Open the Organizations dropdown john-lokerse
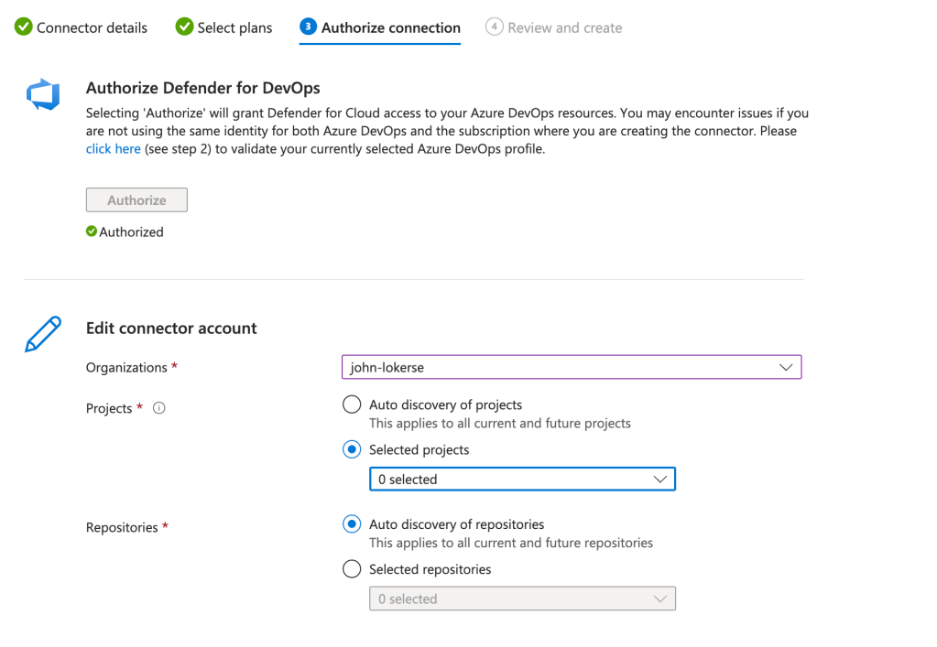937x647 pixels. tap(571, 367)
